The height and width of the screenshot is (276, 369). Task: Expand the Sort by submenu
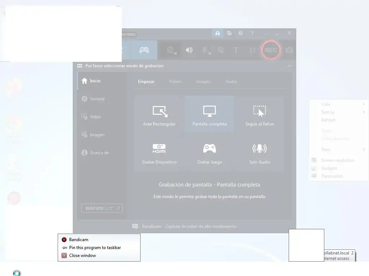coord(339,112)
